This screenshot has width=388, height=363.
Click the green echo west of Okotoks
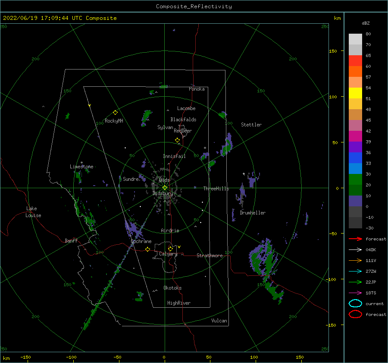coord(139,296)
